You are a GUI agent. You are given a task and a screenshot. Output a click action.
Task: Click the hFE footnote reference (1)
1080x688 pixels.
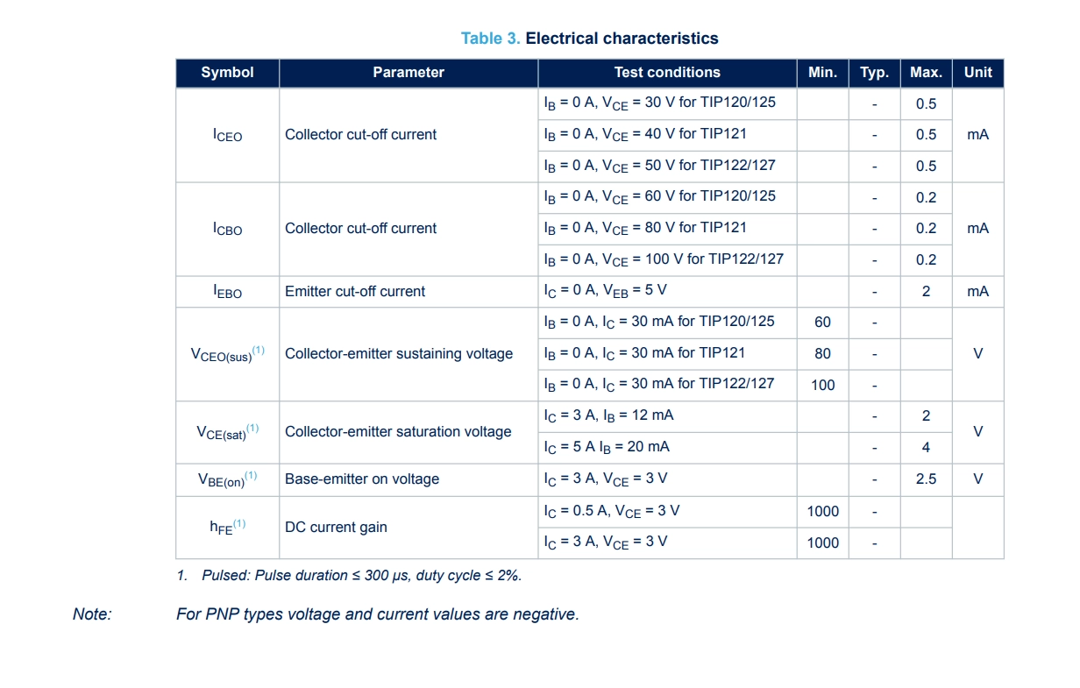(239, 524)
